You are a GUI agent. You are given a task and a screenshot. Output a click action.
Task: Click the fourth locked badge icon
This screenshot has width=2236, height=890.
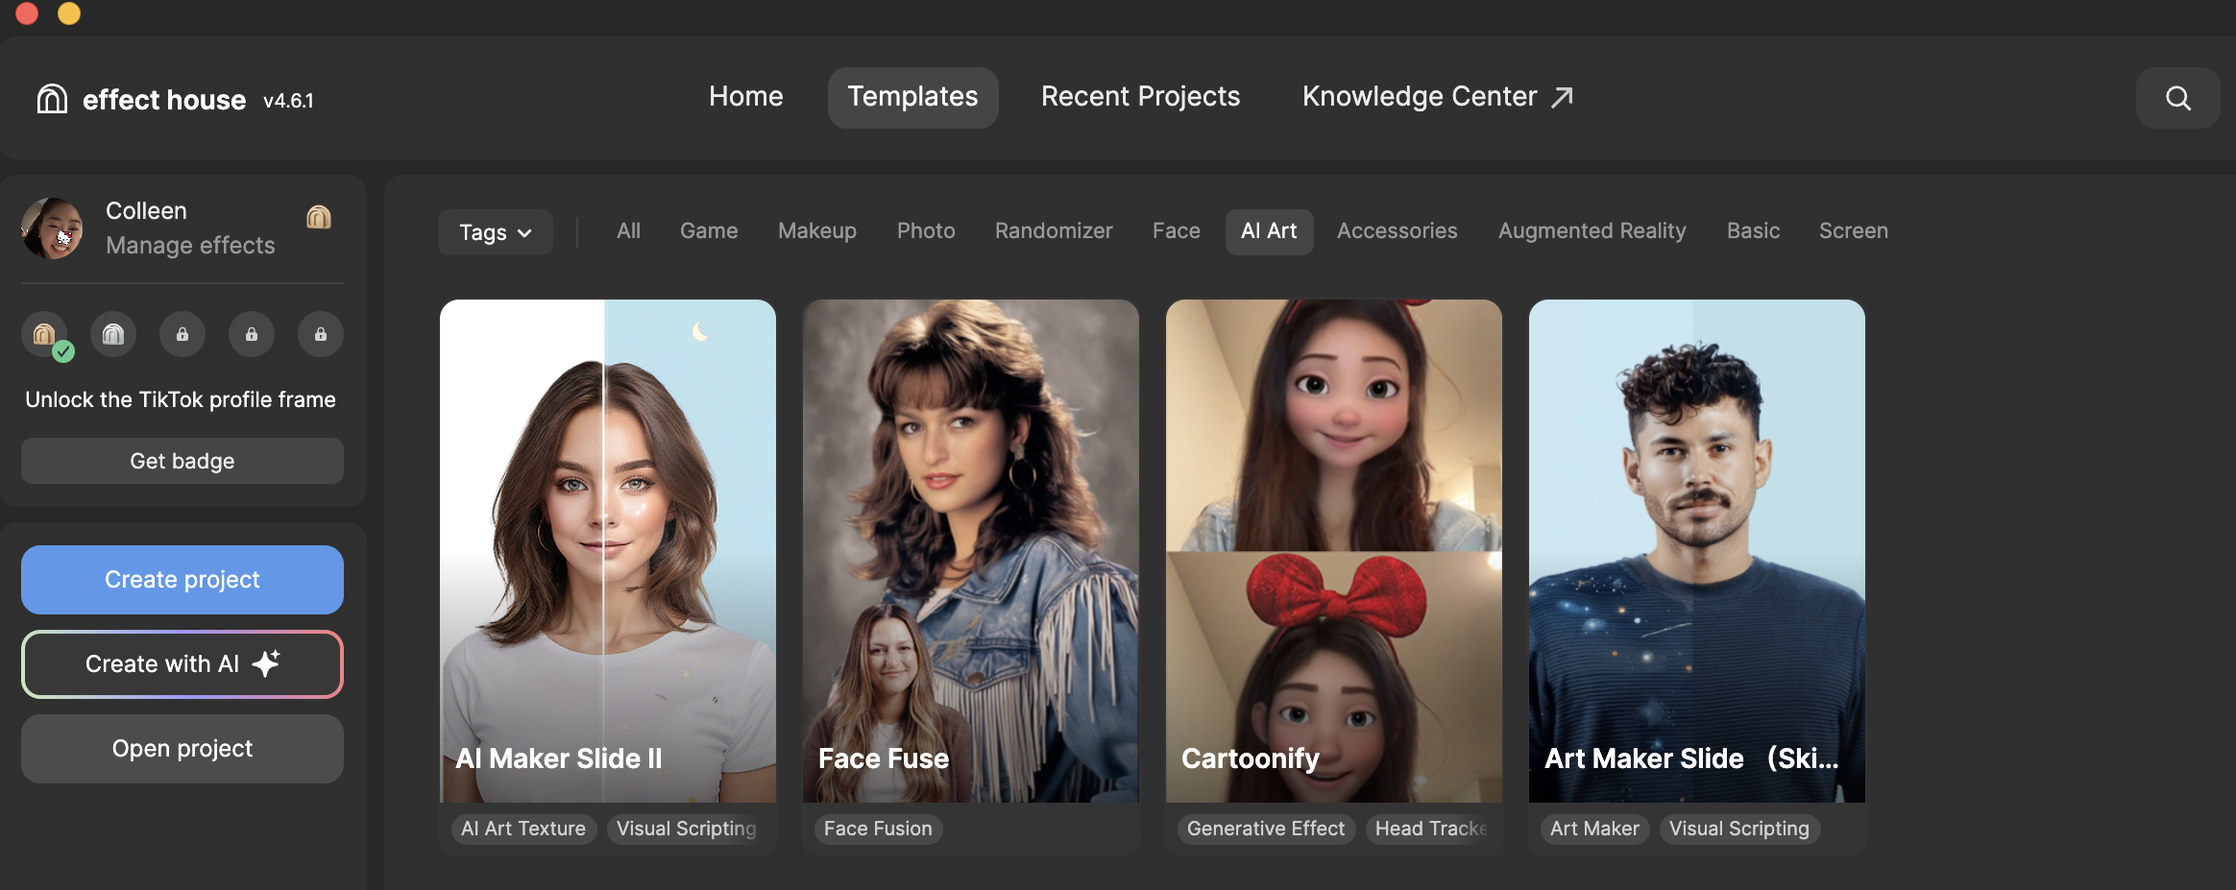[252, 334]
